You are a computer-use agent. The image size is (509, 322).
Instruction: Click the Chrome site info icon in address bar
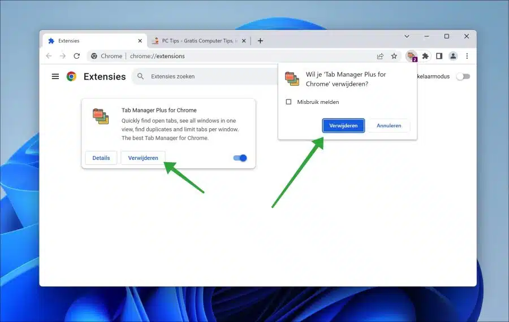coord(94,56)
